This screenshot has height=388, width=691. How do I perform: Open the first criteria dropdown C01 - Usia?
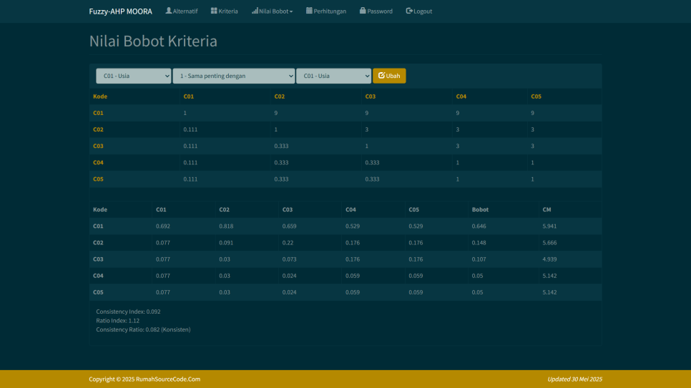pos(134,76)
